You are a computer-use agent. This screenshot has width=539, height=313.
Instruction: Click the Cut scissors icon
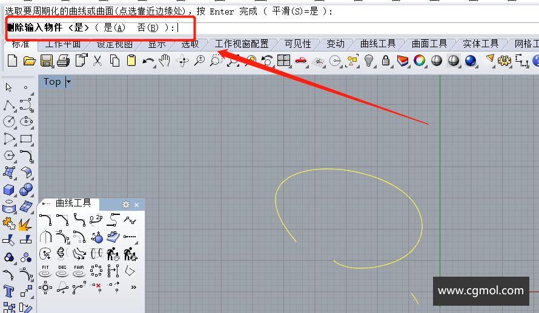coord(98,61)
